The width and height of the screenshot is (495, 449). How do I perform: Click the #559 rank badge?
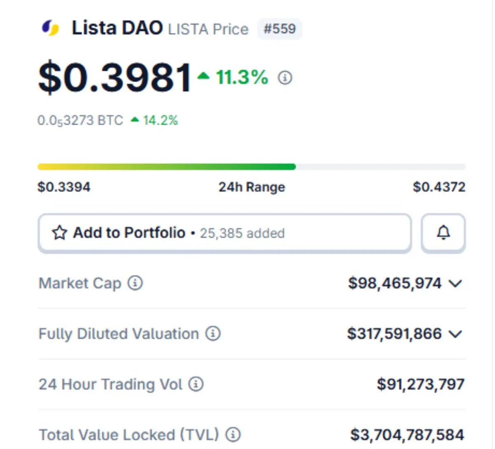coord(280,29)
